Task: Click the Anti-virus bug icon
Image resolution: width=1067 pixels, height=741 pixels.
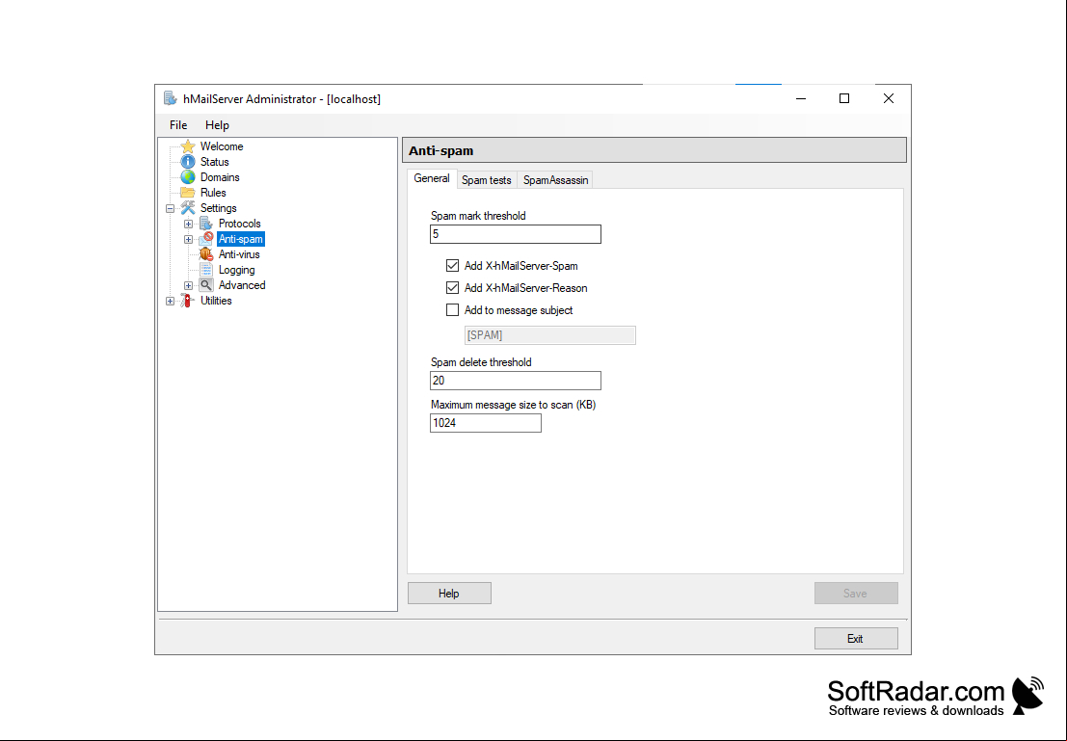Action: point(206,254)
